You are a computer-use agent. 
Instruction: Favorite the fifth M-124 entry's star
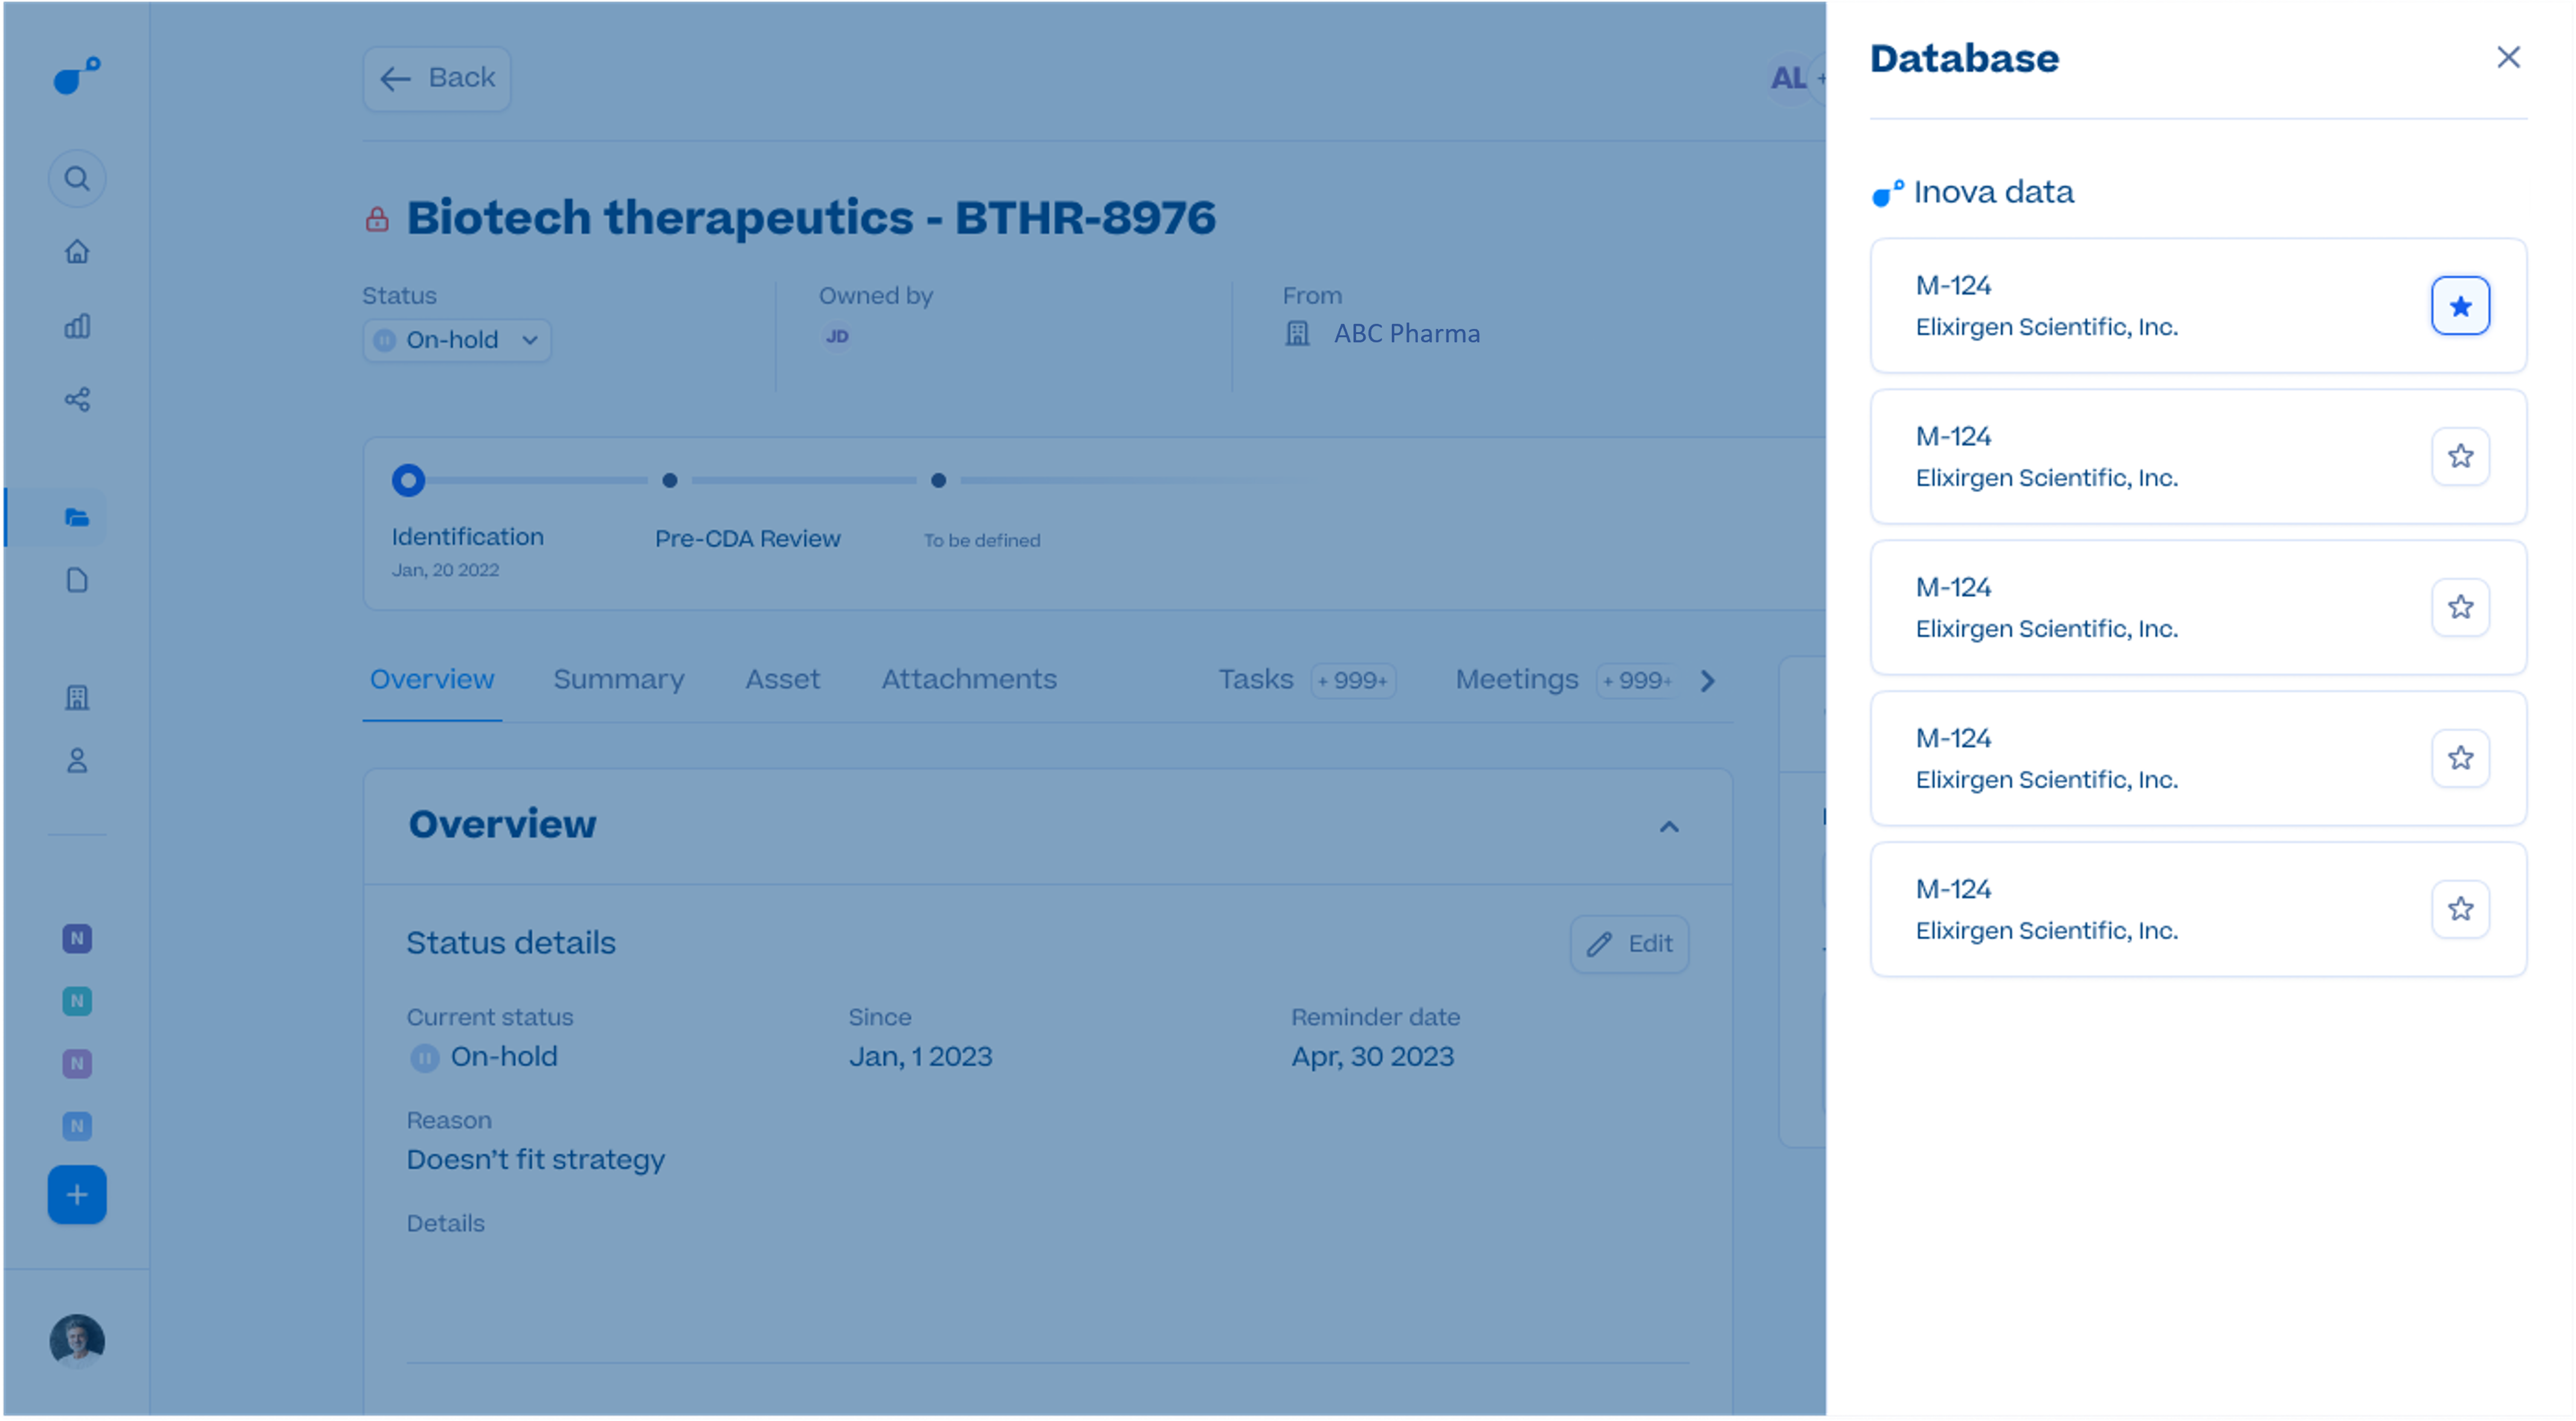pos(2460,909)
